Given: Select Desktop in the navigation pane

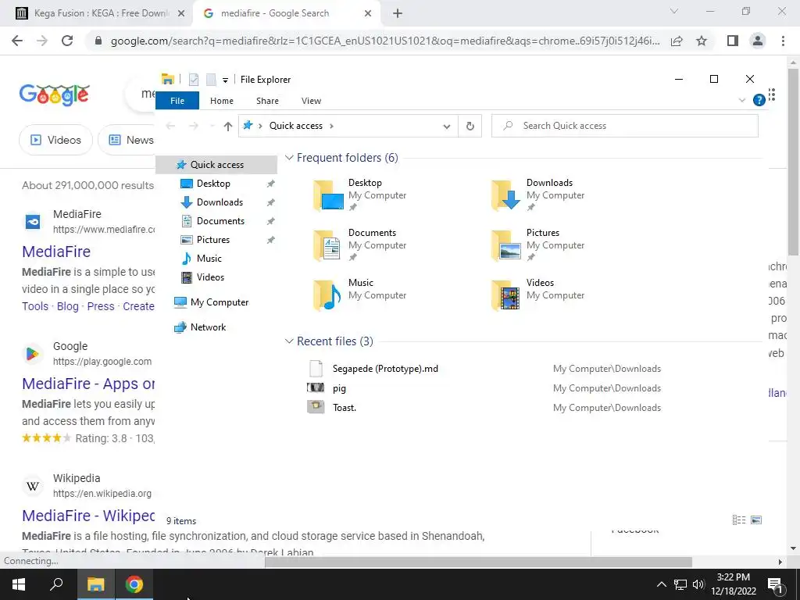Looking at the screenshot, I should click(x=213, y=183).
